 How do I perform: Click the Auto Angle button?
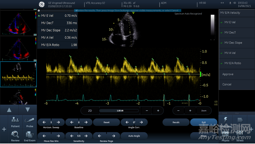click(134, 136)
